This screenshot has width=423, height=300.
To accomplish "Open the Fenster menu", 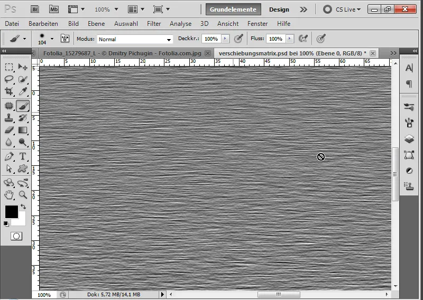I will [258, 24].
